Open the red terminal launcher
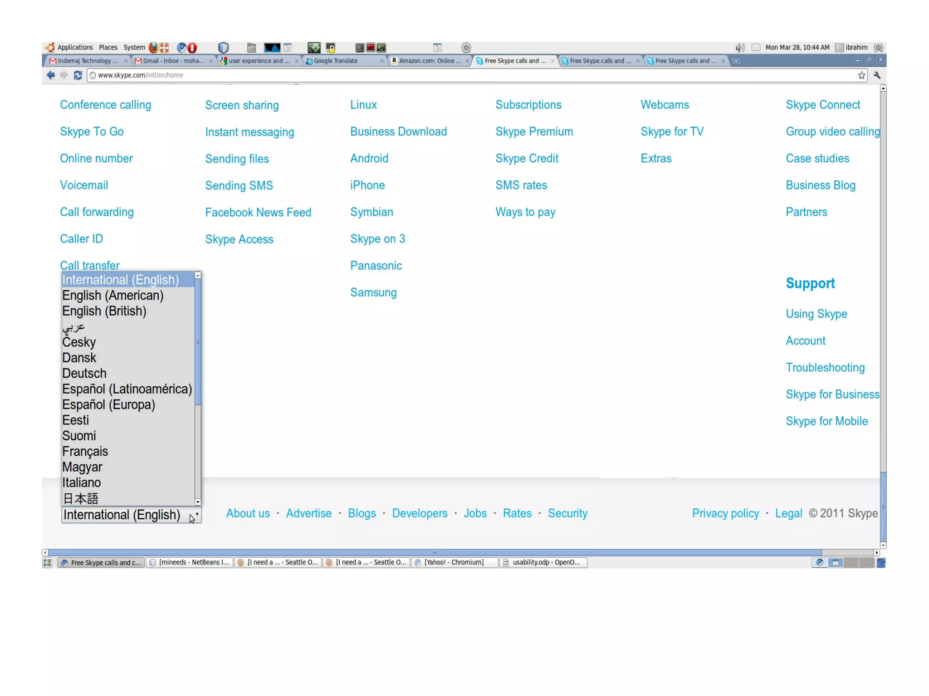Screen dimensions: 929x696 [x=370, y=47]
